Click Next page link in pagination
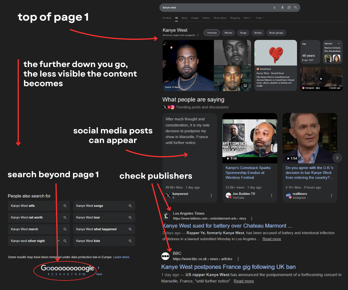 (99, 274)
